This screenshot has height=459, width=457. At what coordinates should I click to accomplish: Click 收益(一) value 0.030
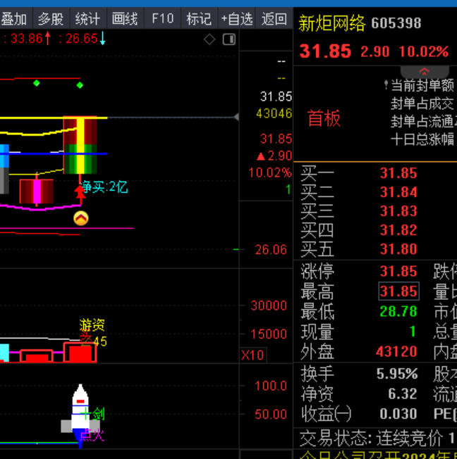tap(398, 414)
